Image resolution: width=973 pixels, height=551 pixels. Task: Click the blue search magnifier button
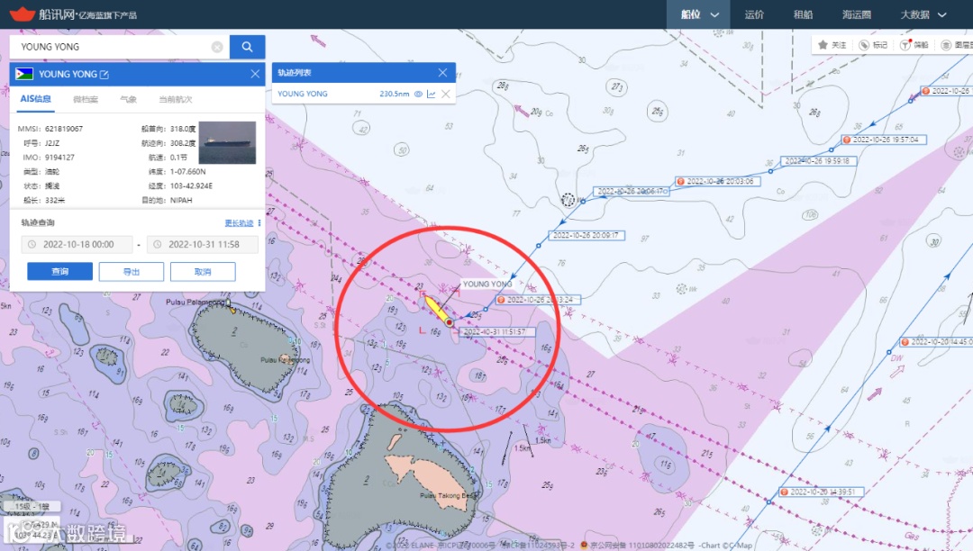point(247,47)
